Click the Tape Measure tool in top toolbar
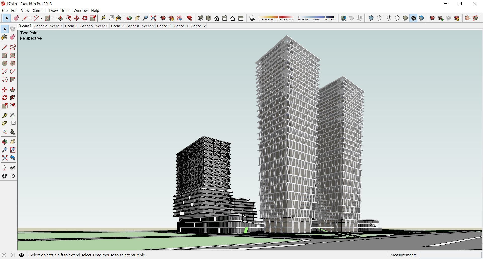Screen dimensions: 483x259 click(x=103, y=18)
